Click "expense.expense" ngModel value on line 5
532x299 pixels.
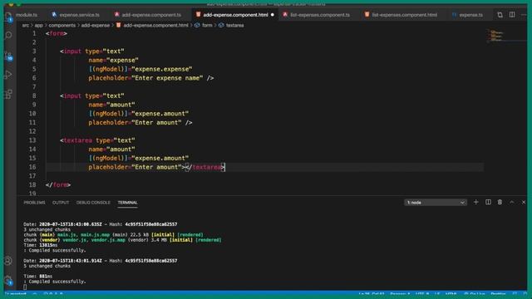point(162,69)
